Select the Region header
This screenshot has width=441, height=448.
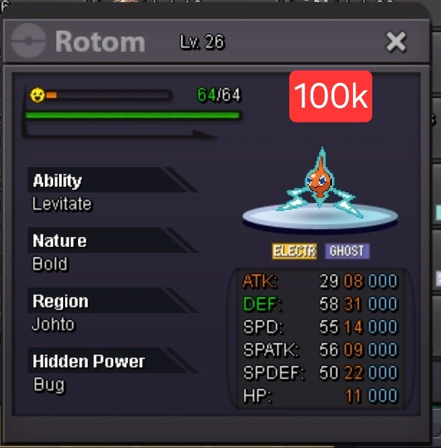[x=112, y=300]
